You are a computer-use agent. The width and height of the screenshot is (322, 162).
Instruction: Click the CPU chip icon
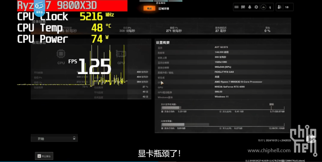pyautogui.click(x=61, y=54)
